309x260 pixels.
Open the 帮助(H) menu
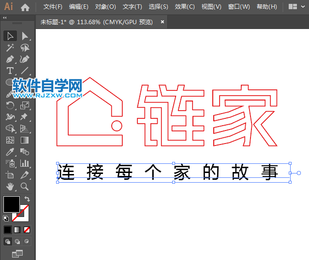coord(267,7)
